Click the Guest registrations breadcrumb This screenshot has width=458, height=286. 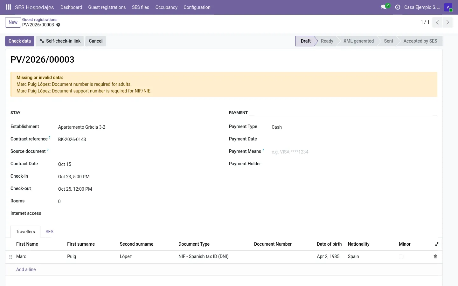(x=40, y=19)
